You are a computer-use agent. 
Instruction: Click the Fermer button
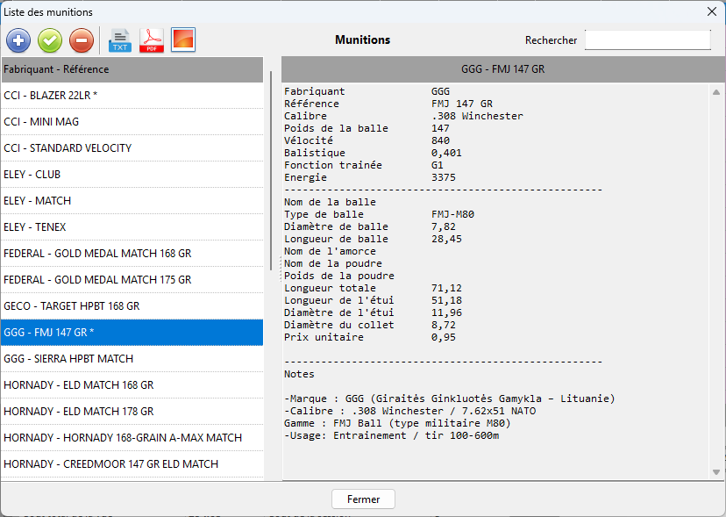point(364,499)
